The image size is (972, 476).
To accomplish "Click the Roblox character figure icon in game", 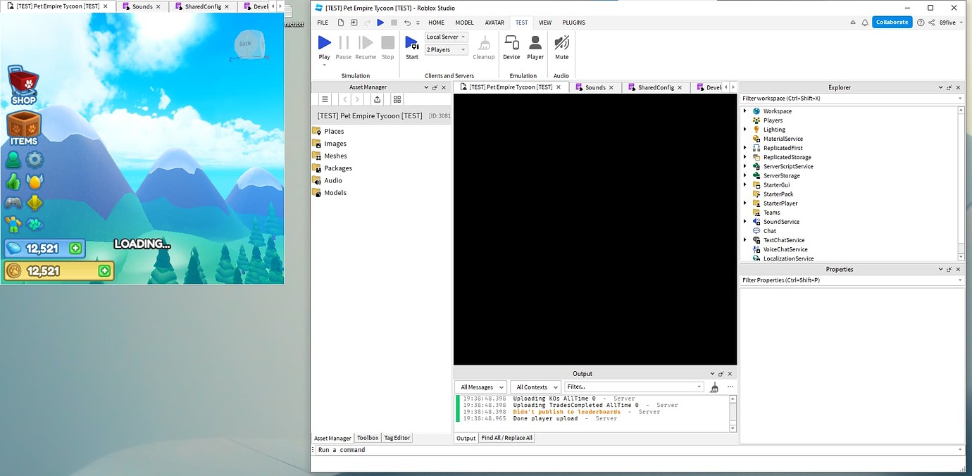I will pos(13,225).
